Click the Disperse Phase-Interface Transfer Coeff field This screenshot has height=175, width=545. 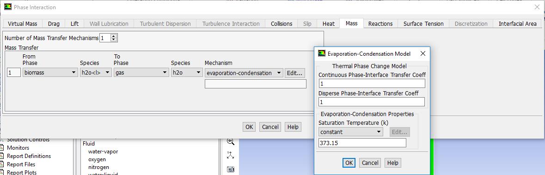pyautogui.click(x=372, y=102)
